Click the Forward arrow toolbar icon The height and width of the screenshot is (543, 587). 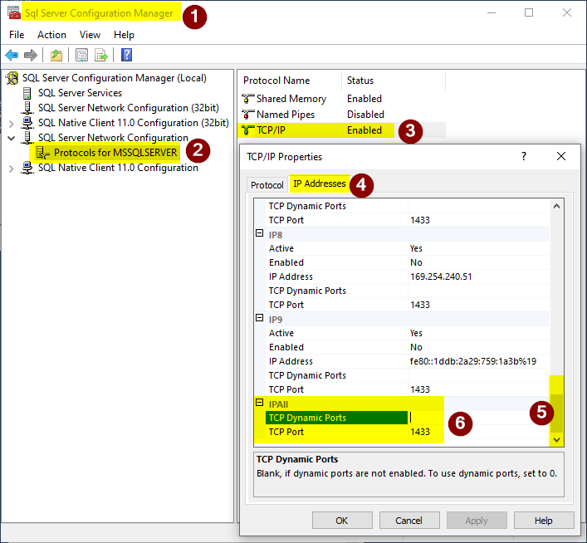tap(31, 56)
